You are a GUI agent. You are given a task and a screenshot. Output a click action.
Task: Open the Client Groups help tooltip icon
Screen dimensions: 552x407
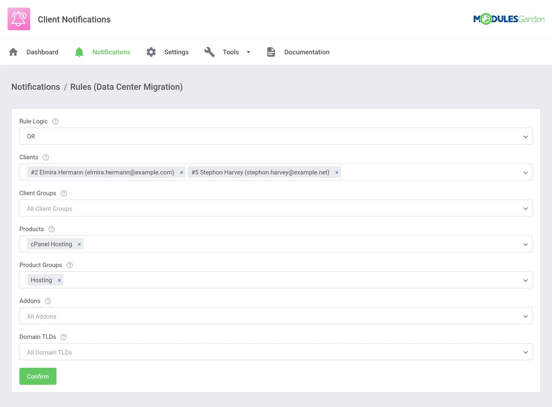pyautogui.click(x=64, y=193)
